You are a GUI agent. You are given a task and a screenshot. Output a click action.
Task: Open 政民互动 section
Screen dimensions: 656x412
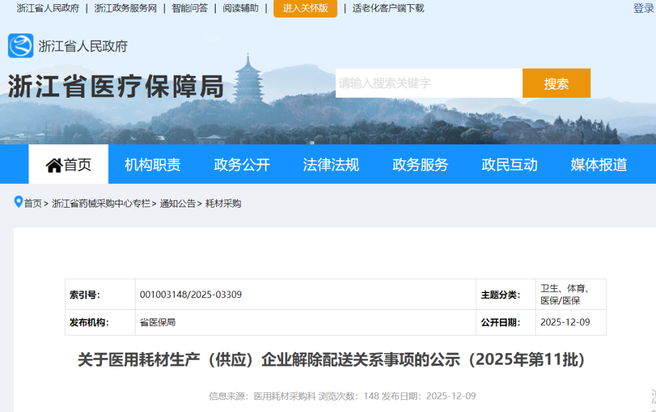coord(509,164)
